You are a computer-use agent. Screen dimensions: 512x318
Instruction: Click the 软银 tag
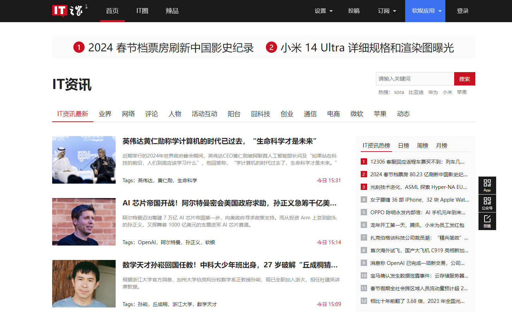tap(210, 242)
